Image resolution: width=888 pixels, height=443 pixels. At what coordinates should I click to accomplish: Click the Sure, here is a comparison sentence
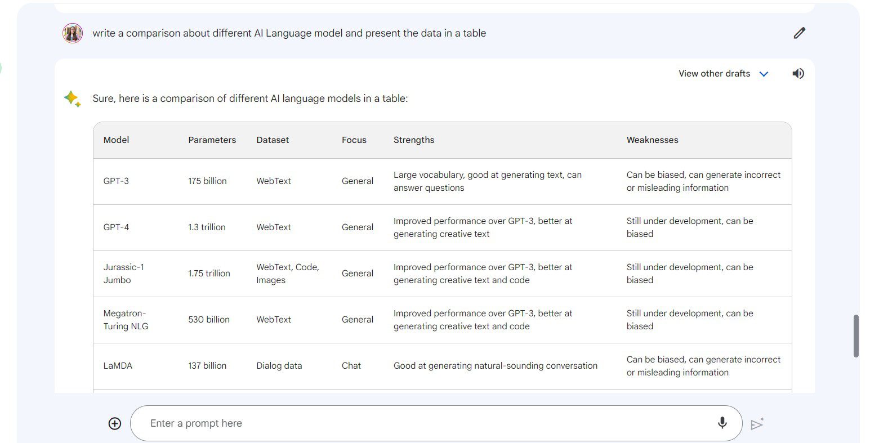click(250, 99)
